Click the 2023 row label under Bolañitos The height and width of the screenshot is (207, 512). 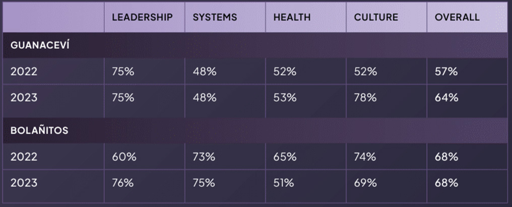24,183
